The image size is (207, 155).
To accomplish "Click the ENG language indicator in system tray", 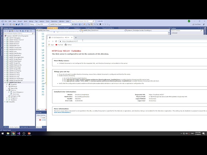I will (192, 133).
